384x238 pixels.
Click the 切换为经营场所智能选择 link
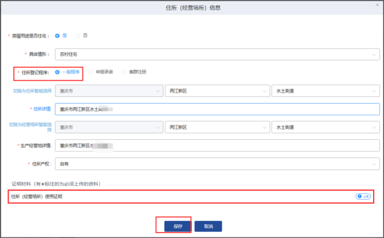[30, 127]
